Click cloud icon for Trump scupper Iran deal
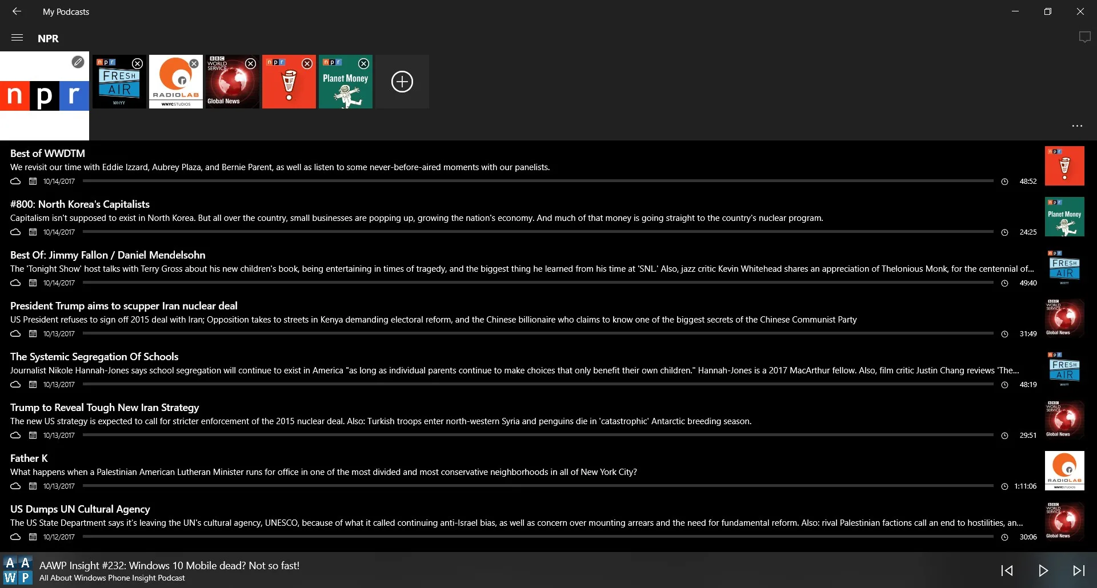The height and width of the screenshot is (588, 1097). 15,334
